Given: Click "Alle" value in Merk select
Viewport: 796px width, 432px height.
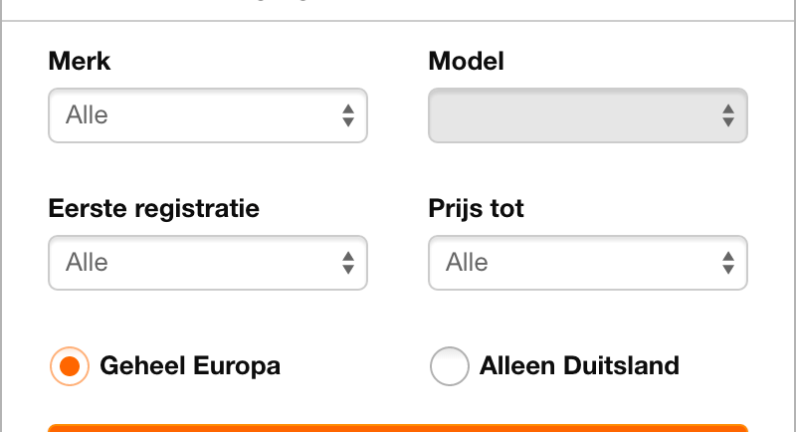Looking at the screenshot, I should click(88, 115).
